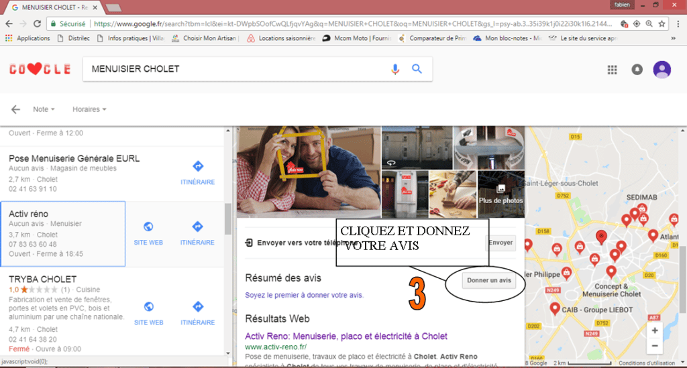687x368 pixels.
Task: Open TRYBA CHOLET website globe icon
Action: (148, 307)
